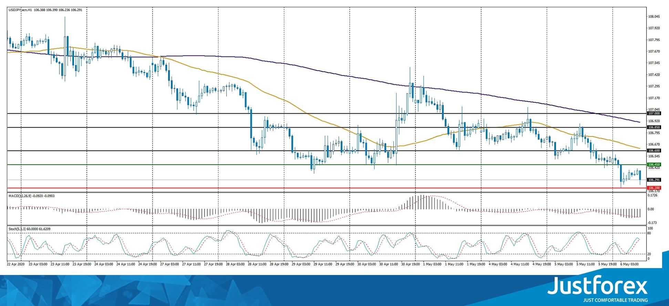This screenshot has height=306, width=669.
Task: Select the 27 Apr 03:00 time label
Action: point(170,264)
